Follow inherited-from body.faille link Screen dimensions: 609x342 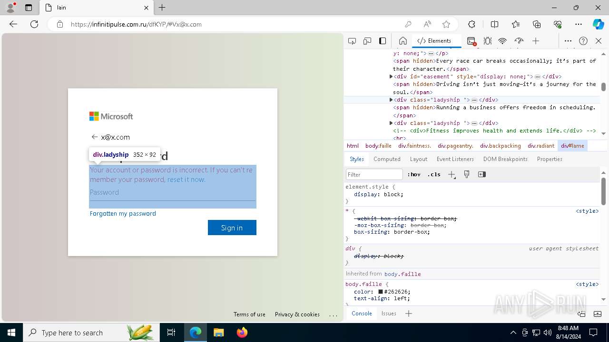[x=403, y=274]
